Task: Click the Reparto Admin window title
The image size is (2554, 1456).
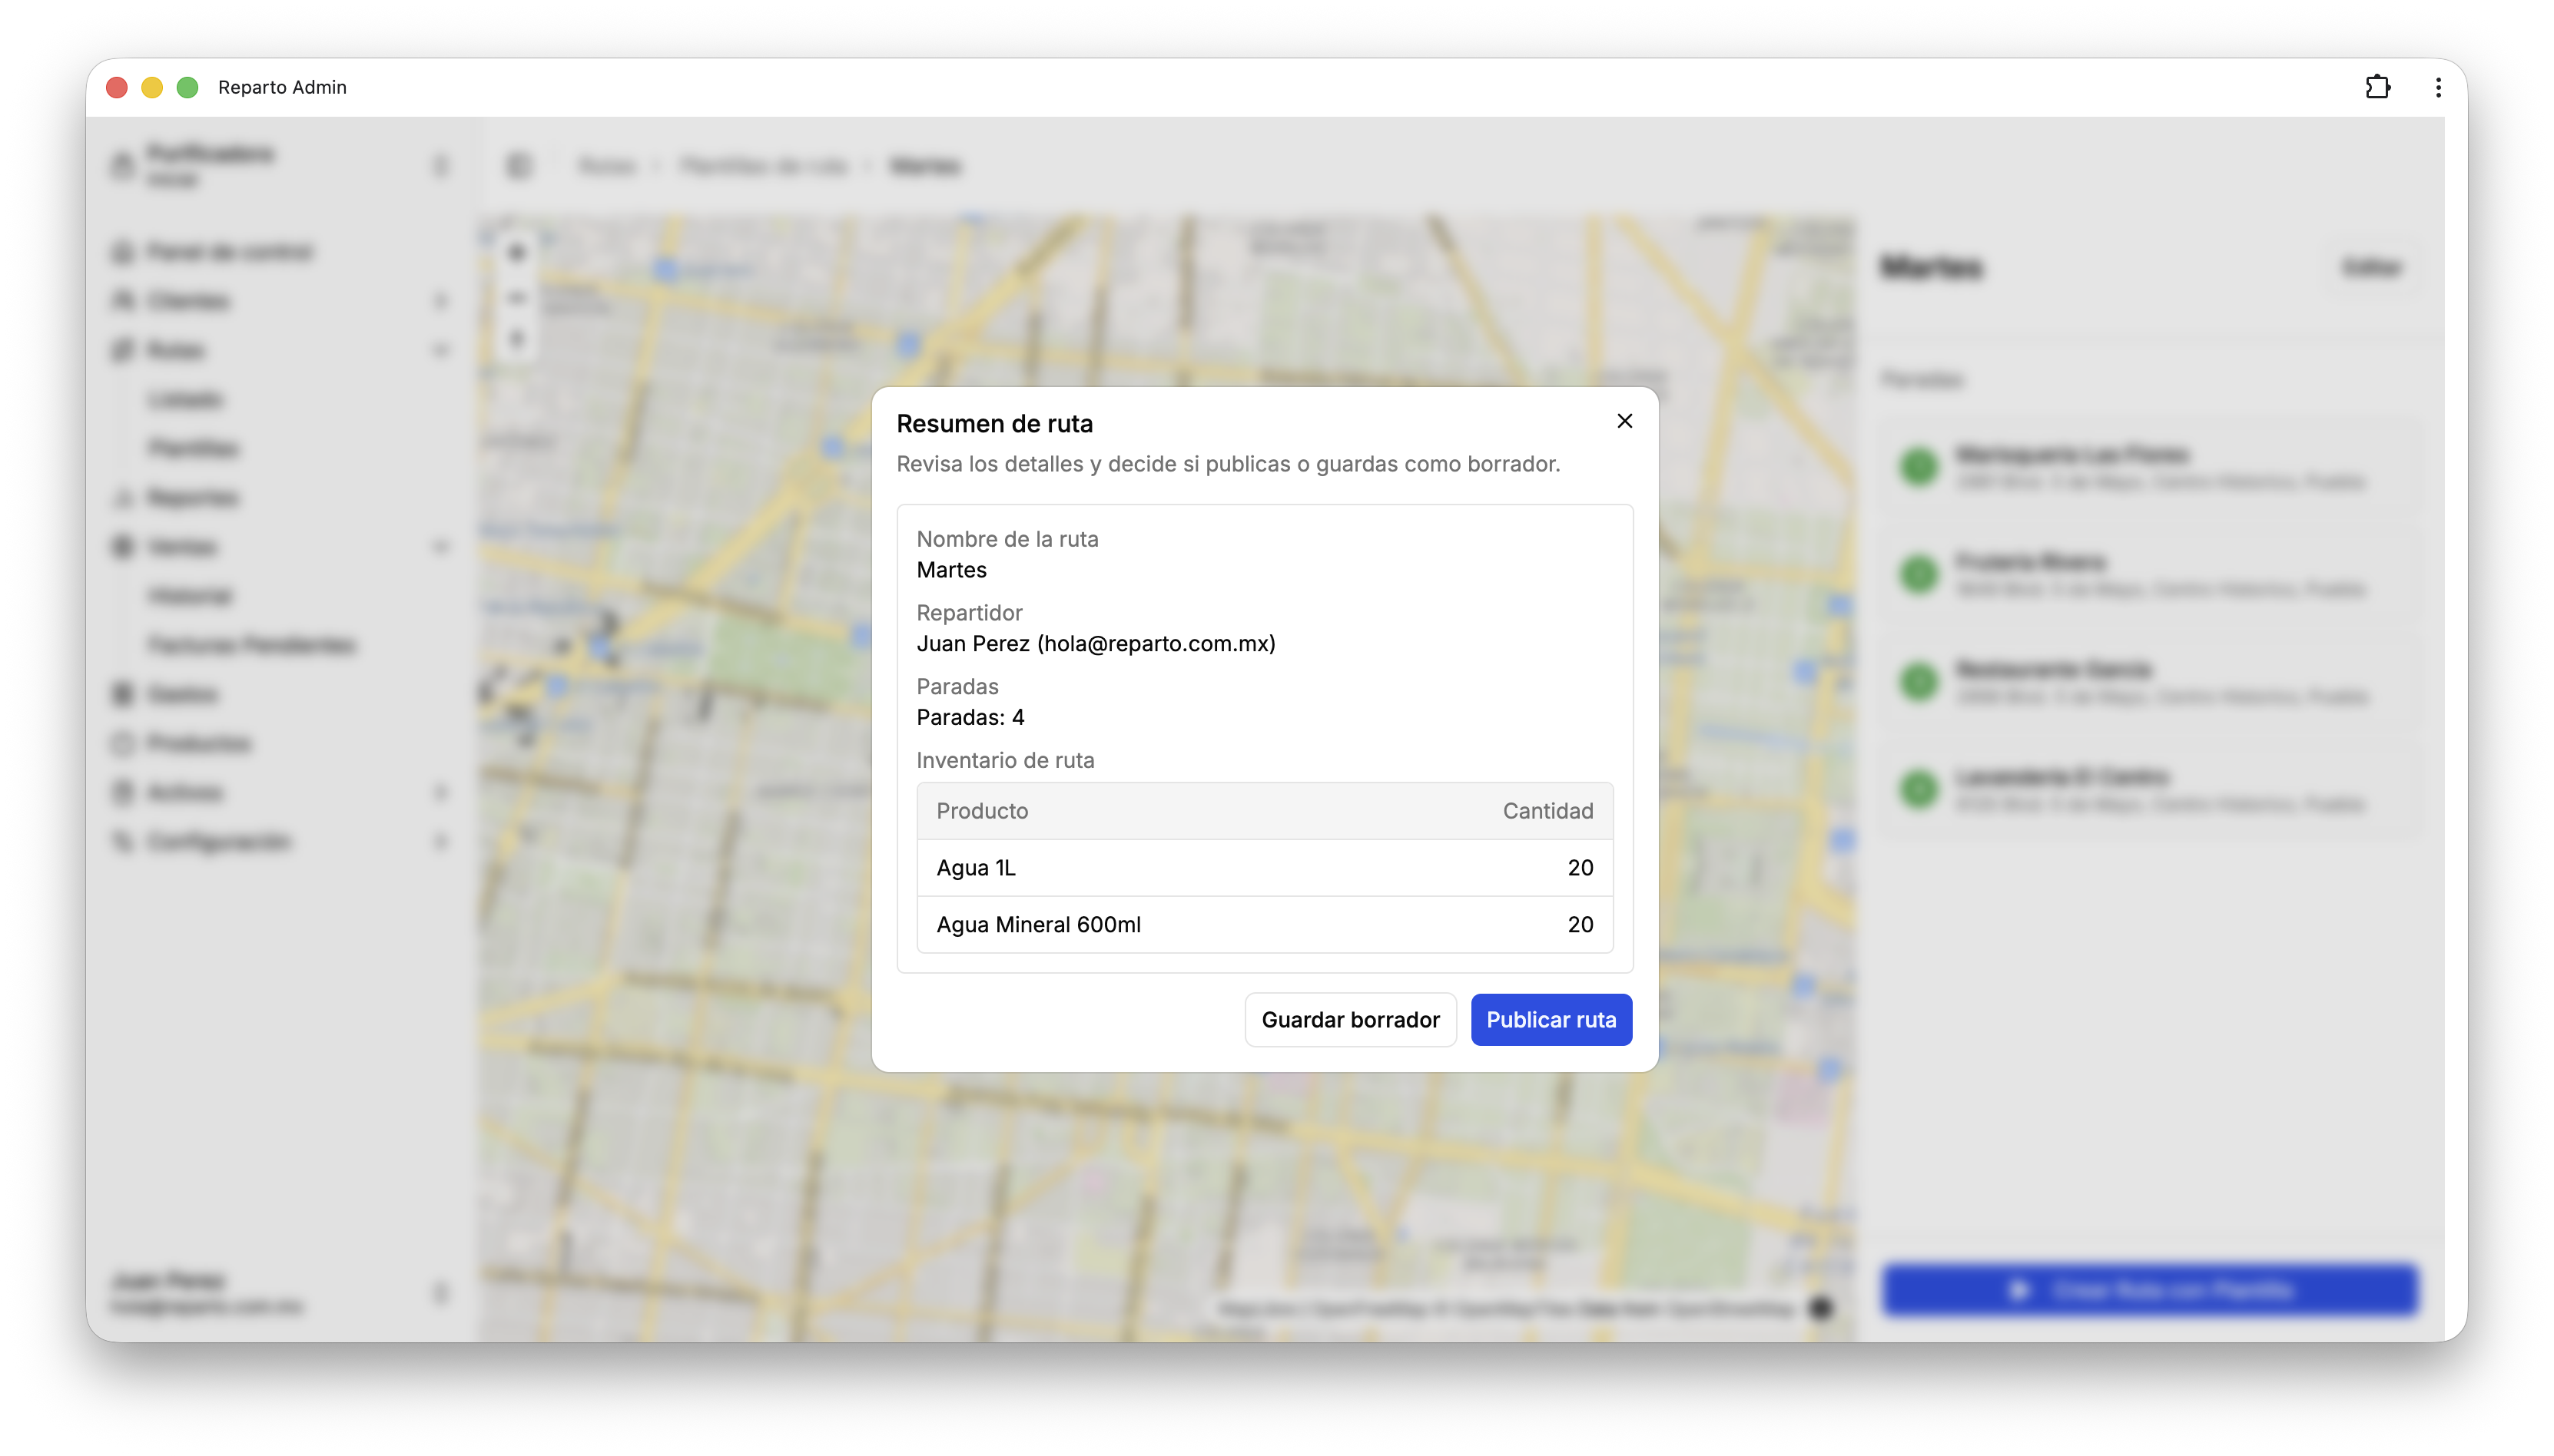Action: (x=282, y=87)
